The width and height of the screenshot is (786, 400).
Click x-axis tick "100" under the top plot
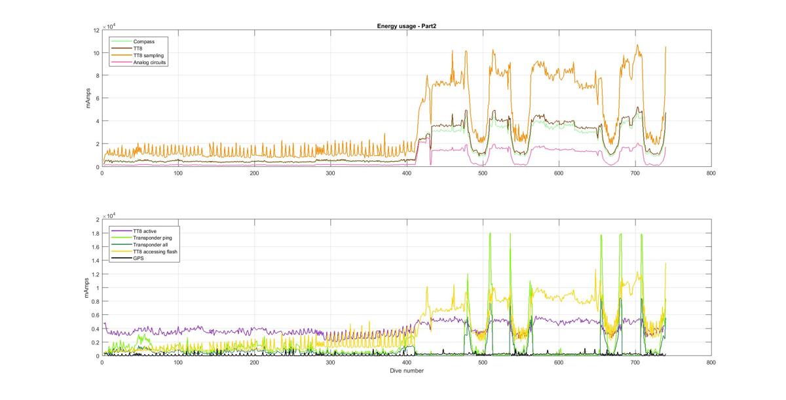[x=178, y=173]
